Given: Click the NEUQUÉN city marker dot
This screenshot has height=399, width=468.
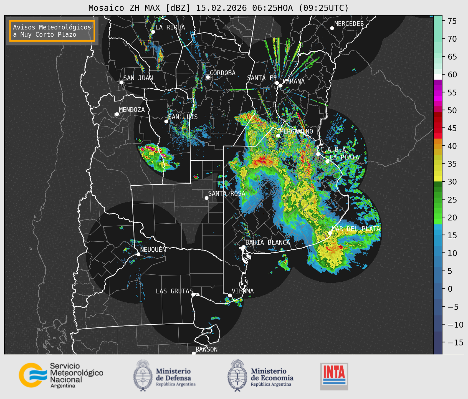Looking at the screenshot, I should (x=138, y=254).
